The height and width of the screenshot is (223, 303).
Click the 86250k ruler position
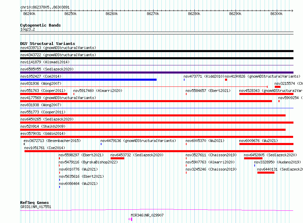point(70,14)
